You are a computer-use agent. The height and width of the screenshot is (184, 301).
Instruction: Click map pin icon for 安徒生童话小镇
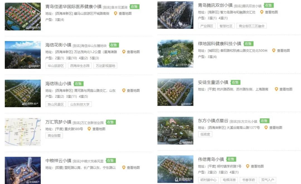click(276, 89)
